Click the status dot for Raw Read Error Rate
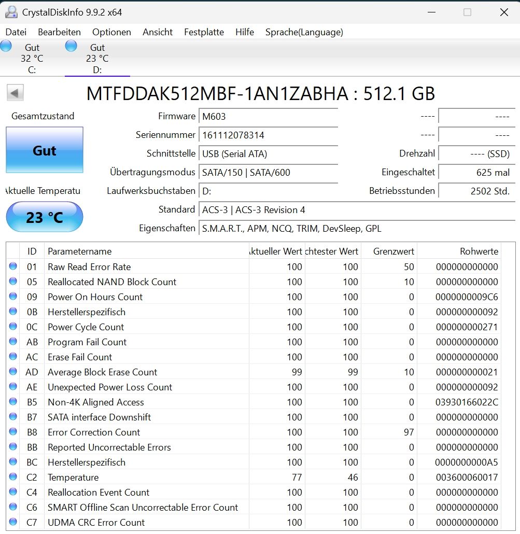The height and width of the screenshot is (534, 520). point(13,266)
